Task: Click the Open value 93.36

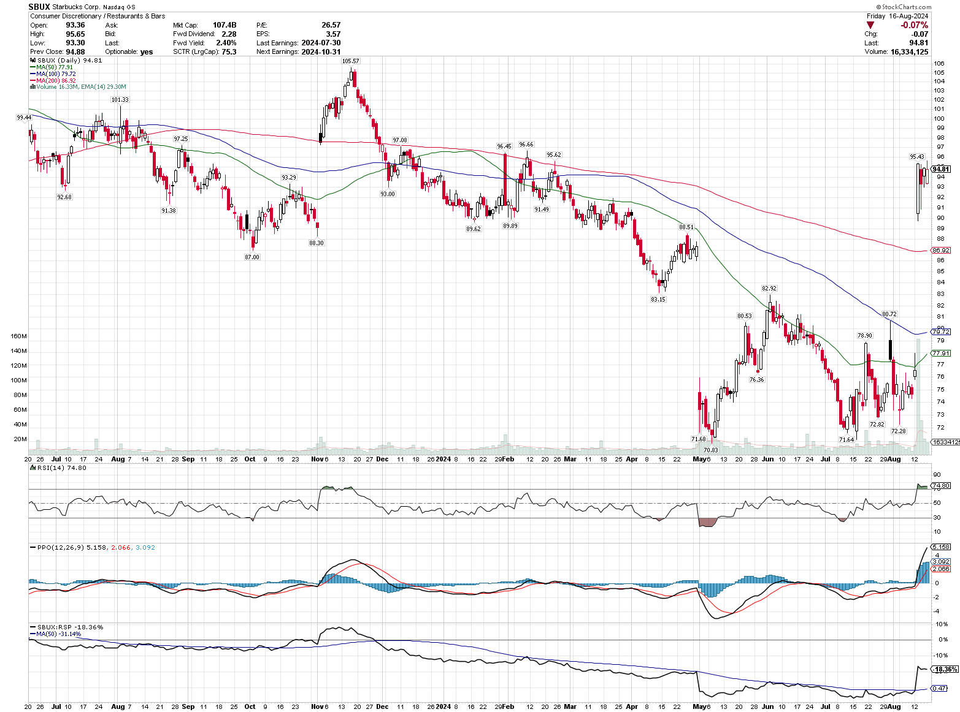Action: click(x=75, y=25)
